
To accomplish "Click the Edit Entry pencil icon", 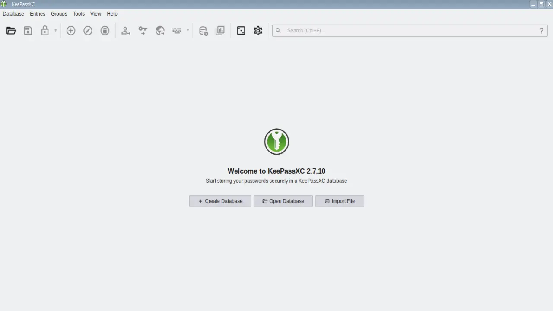I will (x=88, y=31).
